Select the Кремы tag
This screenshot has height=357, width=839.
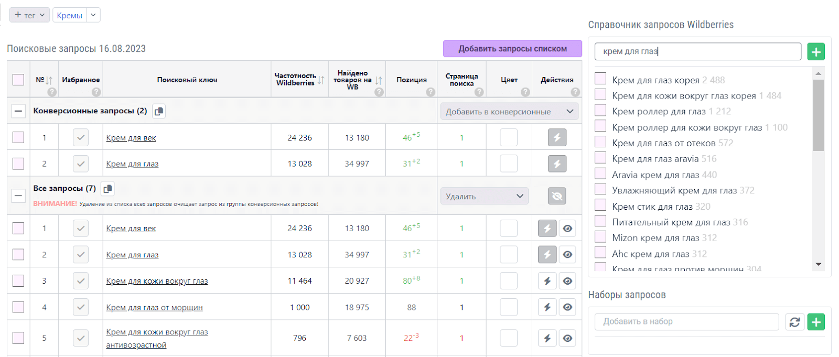[x=70, y=15]
